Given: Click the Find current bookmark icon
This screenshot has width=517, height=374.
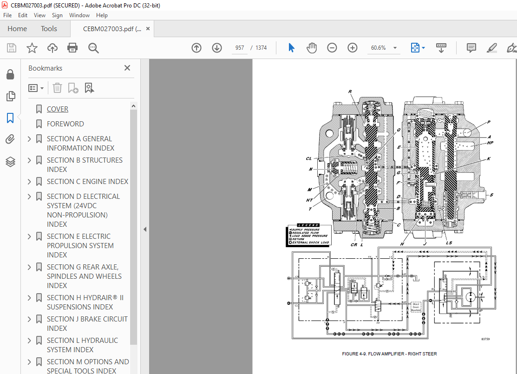Looking at the screenshot, I should point(89,88).
